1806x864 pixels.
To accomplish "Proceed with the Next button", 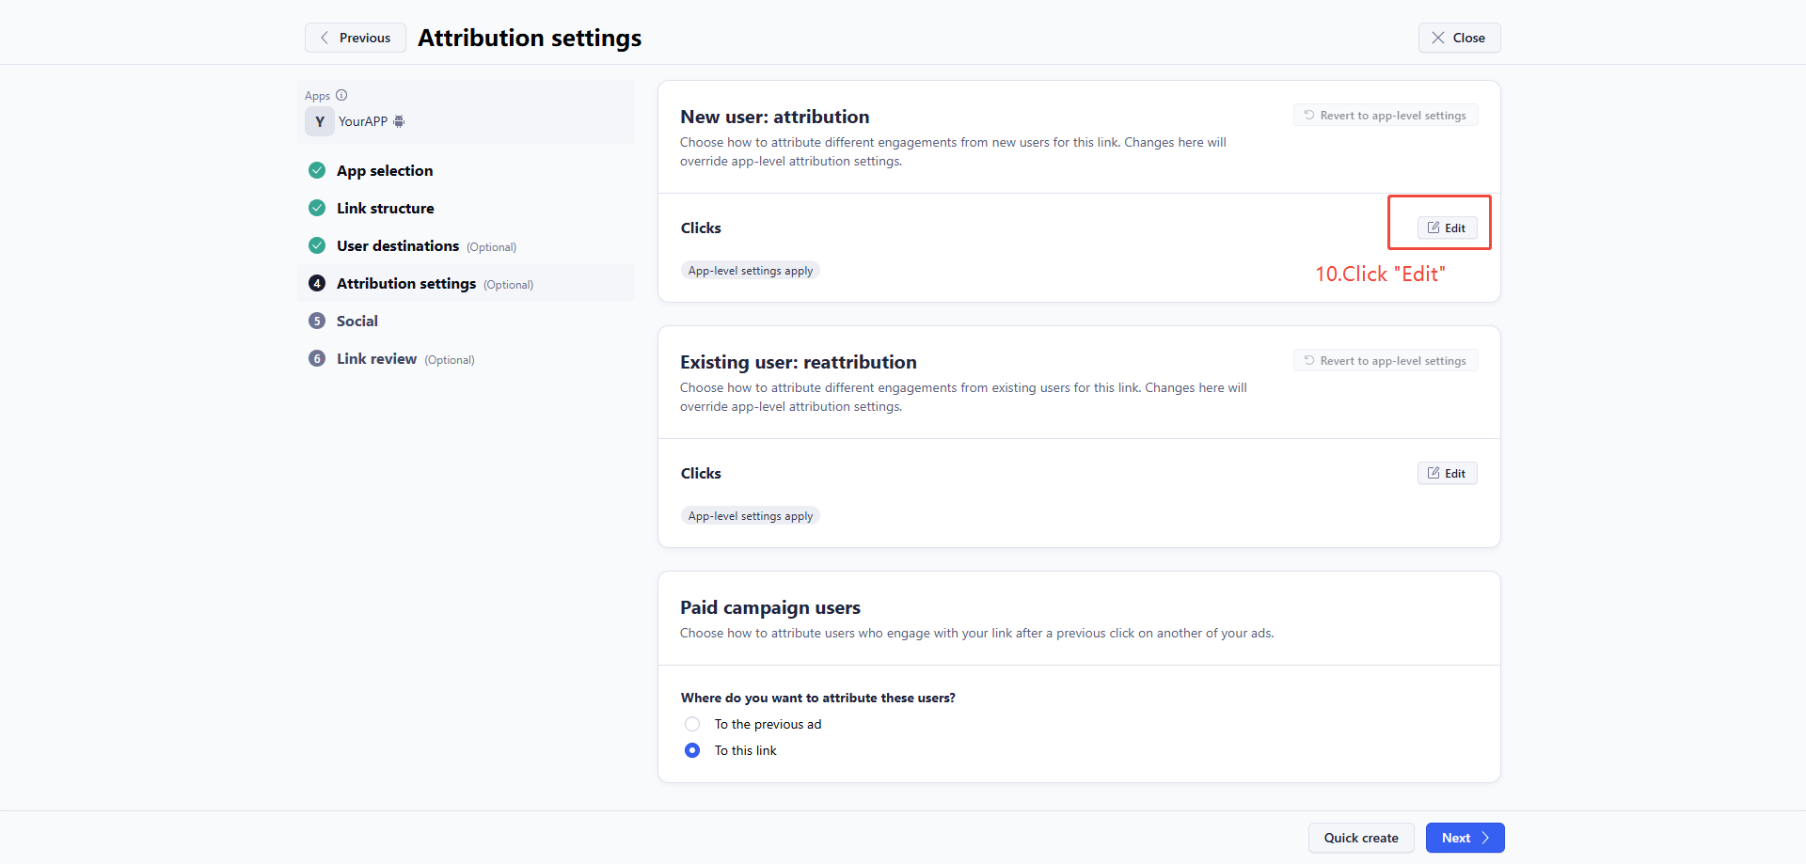I will [x=1465, y=838].
